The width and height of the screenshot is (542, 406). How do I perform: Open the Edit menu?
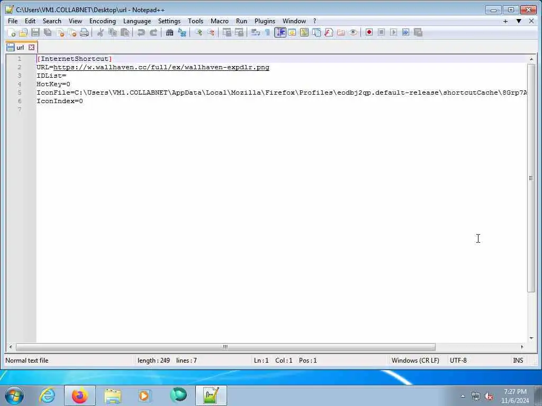[x=30, y=21]
